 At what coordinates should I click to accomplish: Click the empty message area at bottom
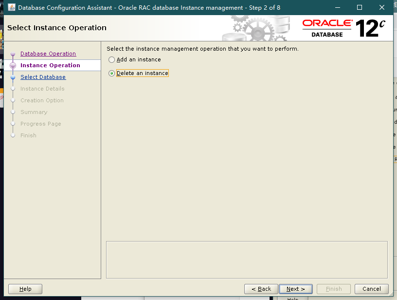tap(247, 260)
